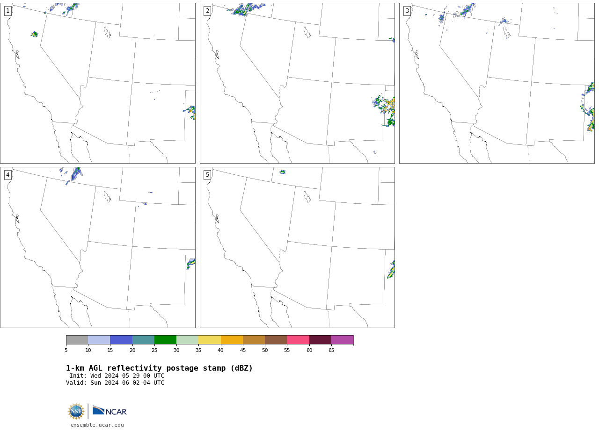
Task: Click the colorbar tick label 35
Action: click(198, 351)
